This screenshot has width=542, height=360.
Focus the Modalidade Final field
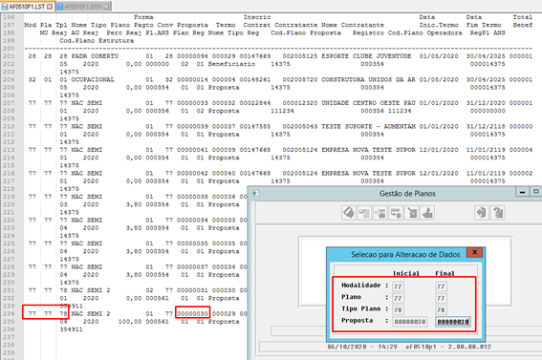pos(441,286)
